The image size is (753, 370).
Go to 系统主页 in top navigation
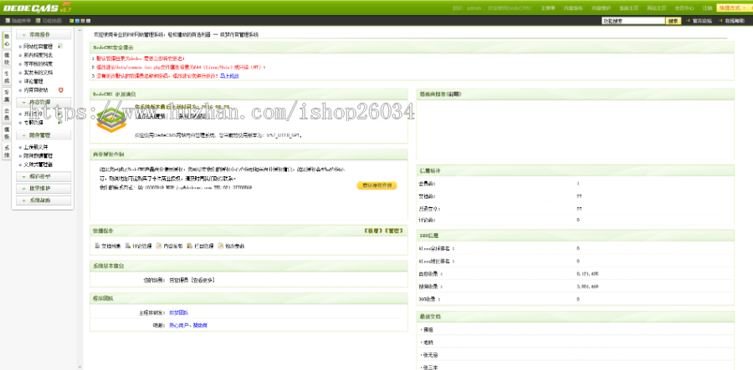coord(628,8)
